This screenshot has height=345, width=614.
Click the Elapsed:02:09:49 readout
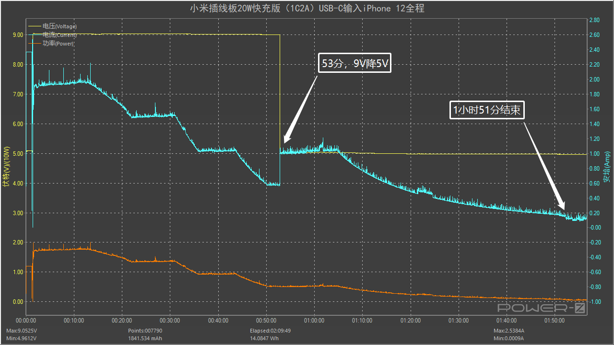click(x=270, y=331)
